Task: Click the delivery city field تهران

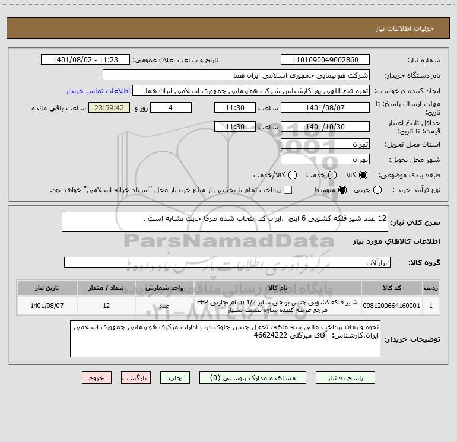Action: (325, 160)
